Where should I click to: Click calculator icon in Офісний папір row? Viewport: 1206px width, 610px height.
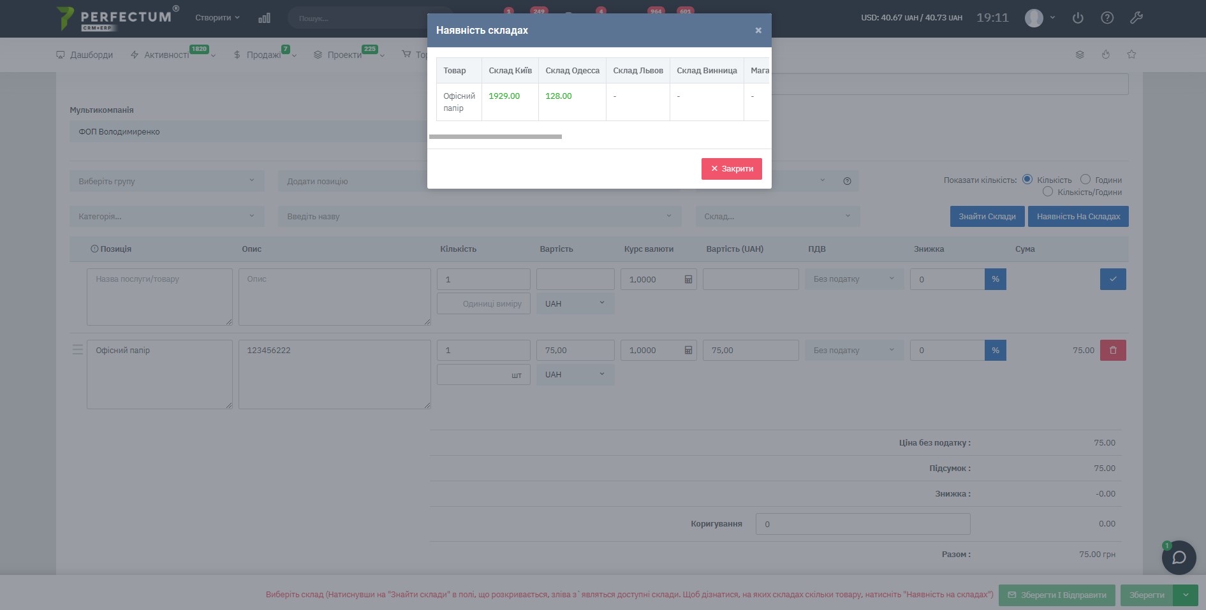point(688,351)
